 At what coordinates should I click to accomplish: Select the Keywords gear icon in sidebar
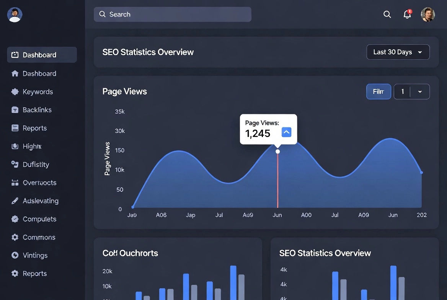(15, 92)
